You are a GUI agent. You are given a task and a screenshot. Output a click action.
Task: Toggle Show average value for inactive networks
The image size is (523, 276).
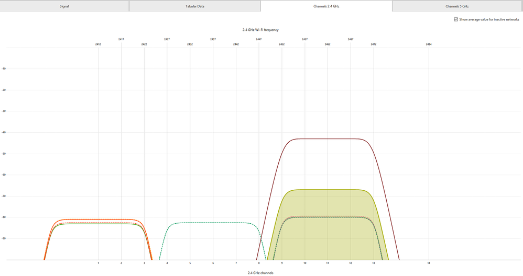pyautogui.click(x=456, y=19)
